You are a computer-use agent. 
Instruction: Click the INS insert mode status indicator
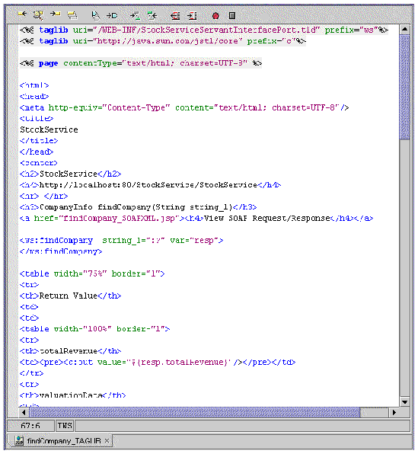pyautogui.click(x=65, y=426)
